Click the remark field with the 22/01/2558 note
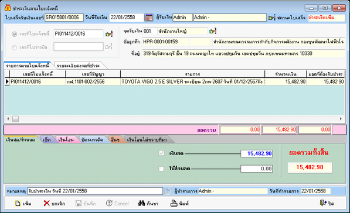Image resolution: width=350 pixels, height=213 pixels. 95,191
